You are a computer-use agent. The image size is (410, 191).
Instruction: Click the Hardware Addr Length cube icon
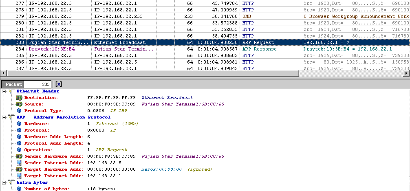click(x=19, y=137)
